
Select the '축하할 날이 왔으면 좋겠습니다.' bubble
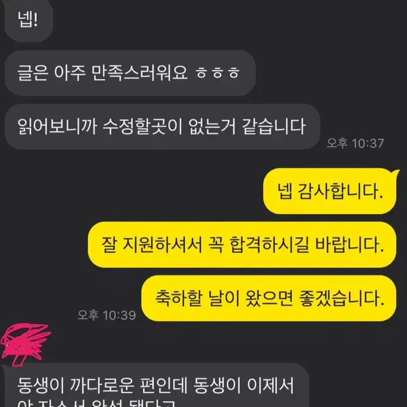[268, 298]
